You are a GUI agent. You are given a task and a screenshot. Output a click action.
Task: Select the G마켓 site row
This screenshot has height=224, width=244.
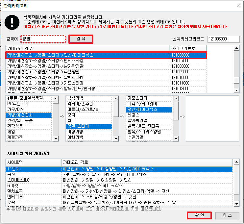click(x=119, y=186)
